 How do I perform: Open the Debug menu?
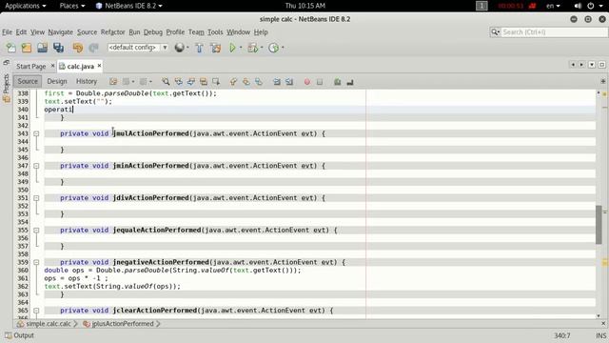153,32
